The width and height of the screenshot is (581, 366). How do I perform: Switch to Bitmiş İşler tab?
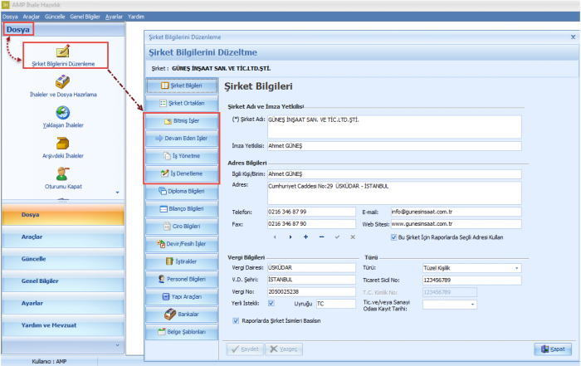pos(182,120)
